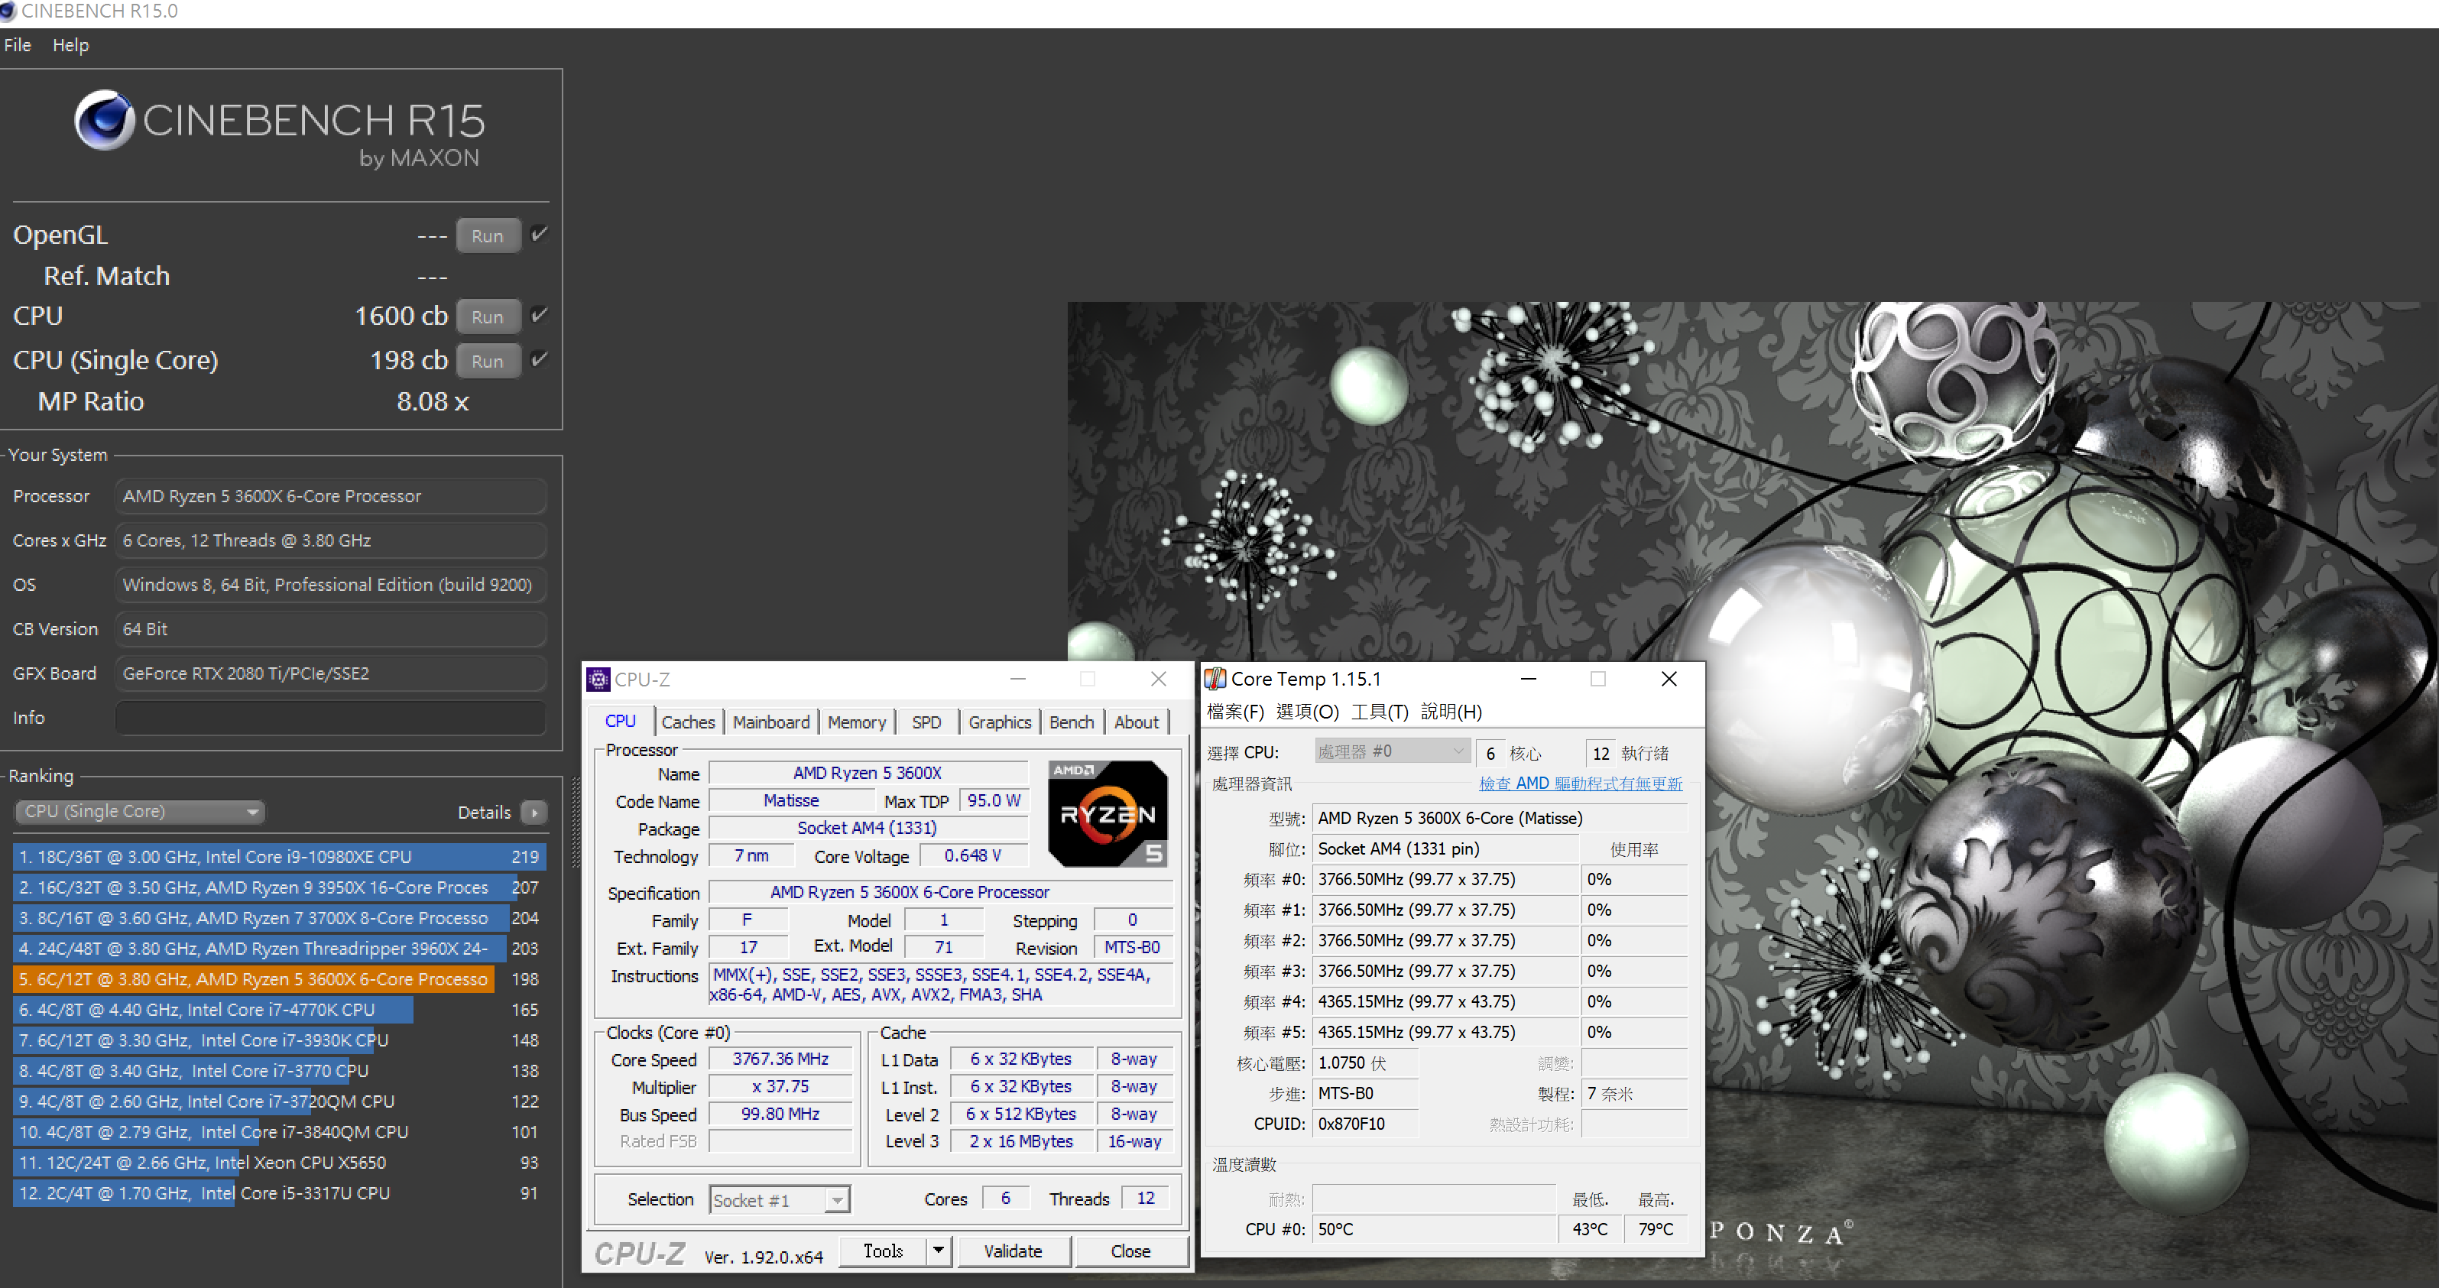Run the OpenGL benchmark
Image resolution: width=2439 pixels, height=1288 pixels.
tap(488, 236)
